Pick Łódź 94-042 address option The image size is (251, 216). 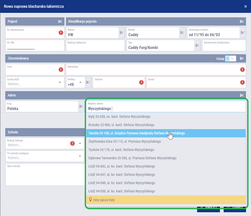122,166
